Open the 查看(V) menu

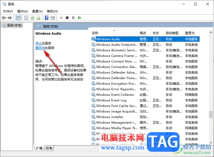[37, 11]
